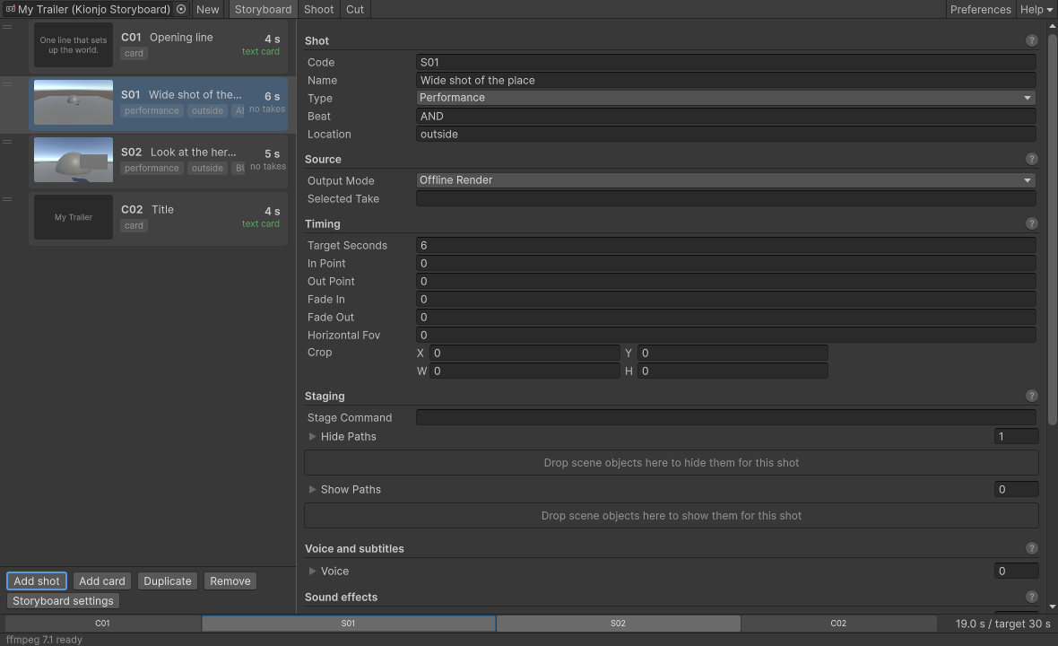Click S02 segment in timeline strip
This screenshot has width=1058, height=646.
618,623
